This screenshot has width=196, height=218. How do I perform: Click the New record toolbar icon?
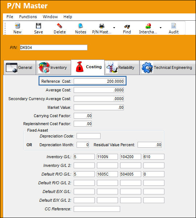click(x=17, y=26)
